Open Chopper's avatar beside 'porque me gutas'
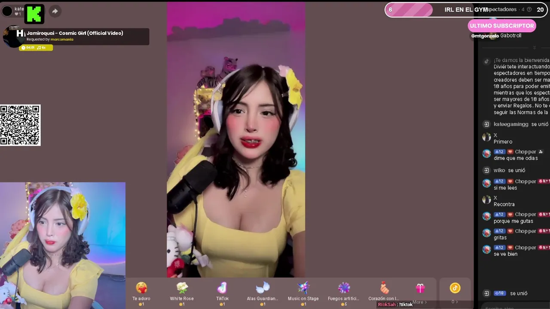Viewport: 550px width, 309px height. click(486, 216)
